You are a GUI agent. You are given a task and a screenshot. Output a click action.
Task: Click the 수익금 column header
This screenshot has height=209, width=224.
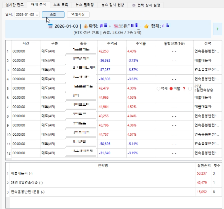click(112, 43)
